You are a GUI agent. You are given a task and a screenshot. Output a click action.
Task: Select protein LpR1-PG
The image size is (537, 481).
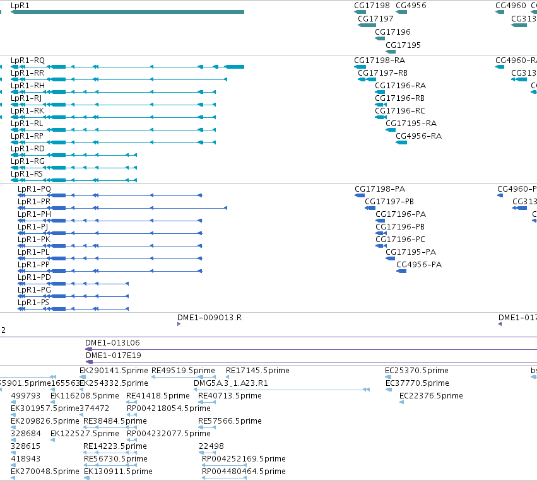tap(73, 296)
